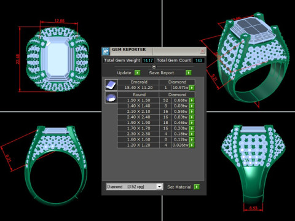Viewport: 295px width, 221px height.
Task: Click the 12.86 dimension in the top view
Action: coord(60,20)
